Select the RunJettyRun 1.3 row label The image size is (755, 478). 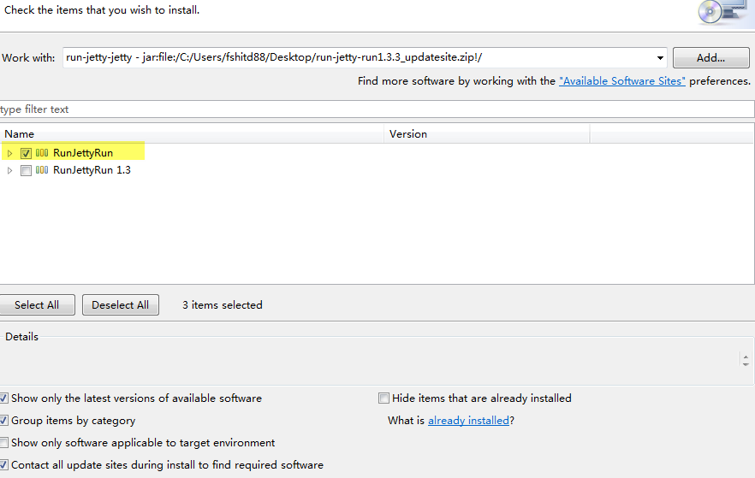coord(92,170)
